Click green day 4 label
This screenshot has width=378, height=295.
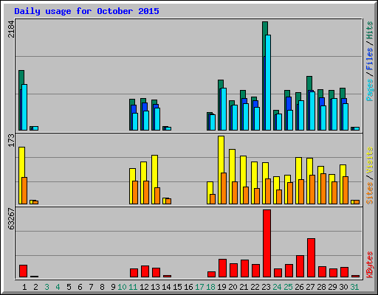pos(58,287)
